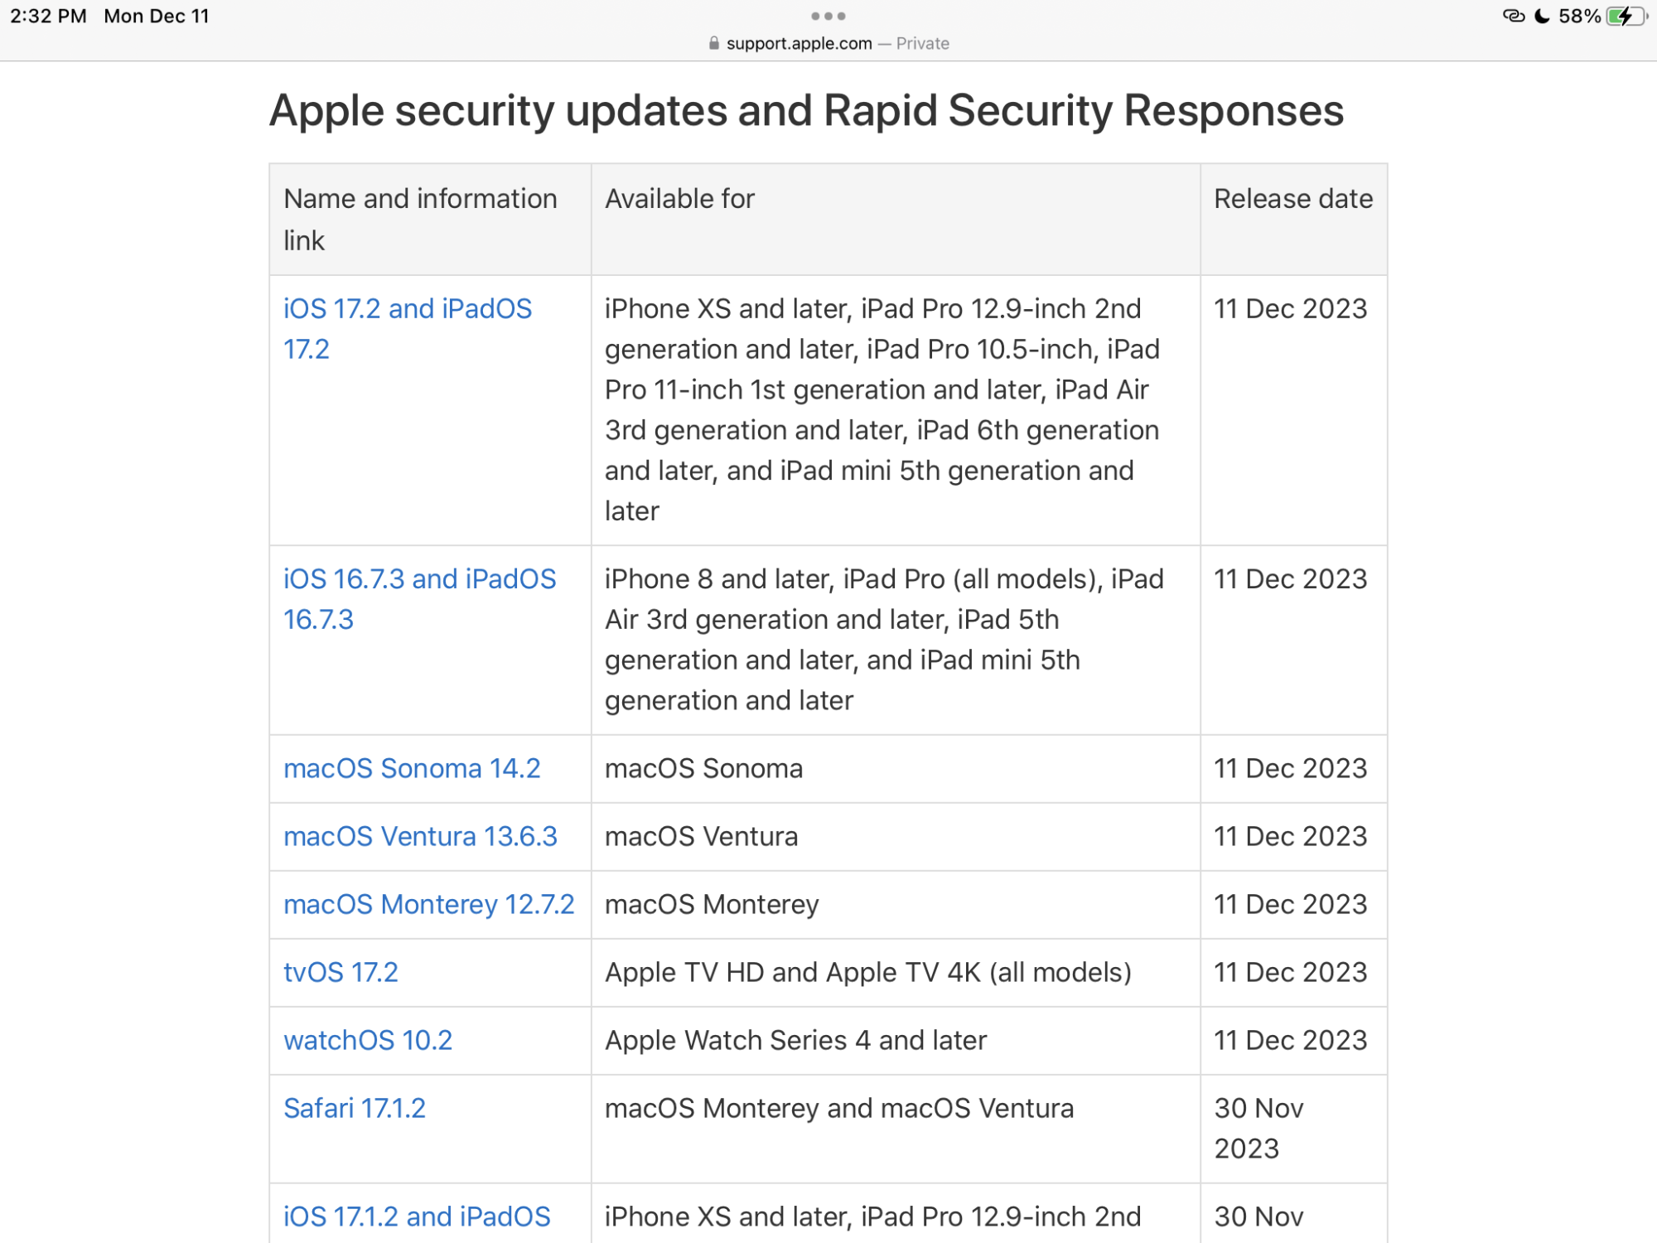
Task: Open the iOS 16.7.3 and iPadOS 16.7.3 link
Action: [419, 599]
